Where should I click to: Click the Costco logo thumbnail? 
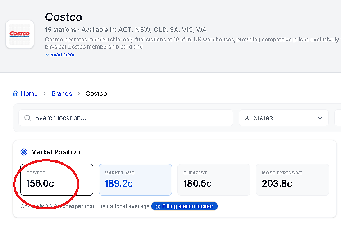pyautogui.click(x=20, y=34)
